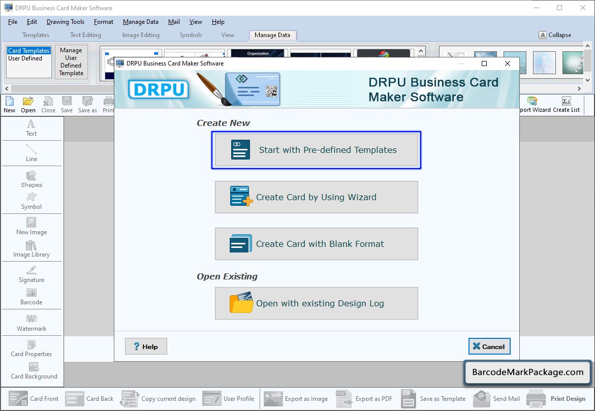This screenshot has width=595, height=411.
Task: Select the Line drawing tool
Action: (31, 153)
